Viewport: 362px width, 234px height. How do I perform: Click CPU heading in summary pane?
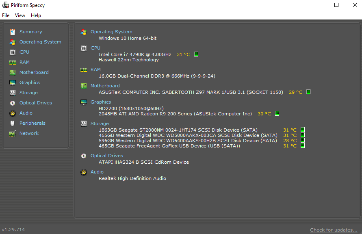tap(95, 48)
